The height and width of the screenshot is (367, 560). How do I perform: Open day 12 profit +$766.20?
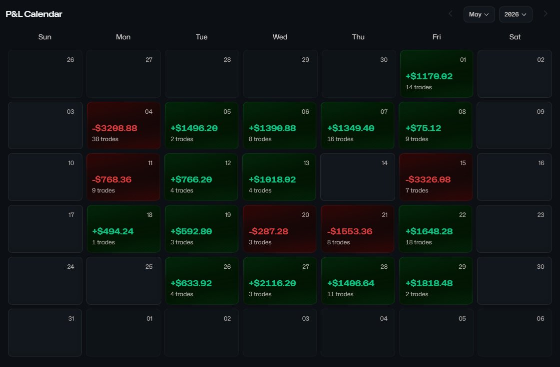pos(201,177)
